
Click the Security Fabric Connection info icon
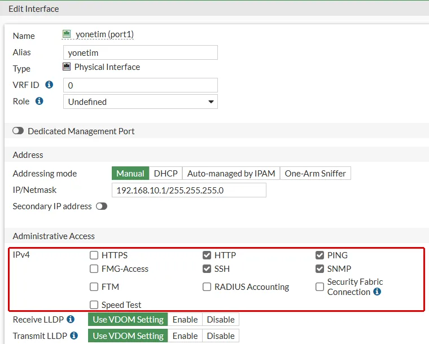tap(377, 292)
